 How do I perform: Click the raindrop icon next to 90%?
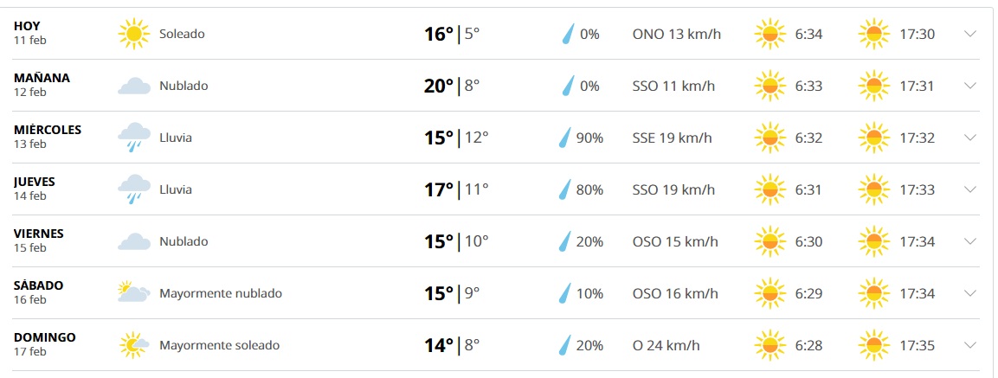pos(566,138)
